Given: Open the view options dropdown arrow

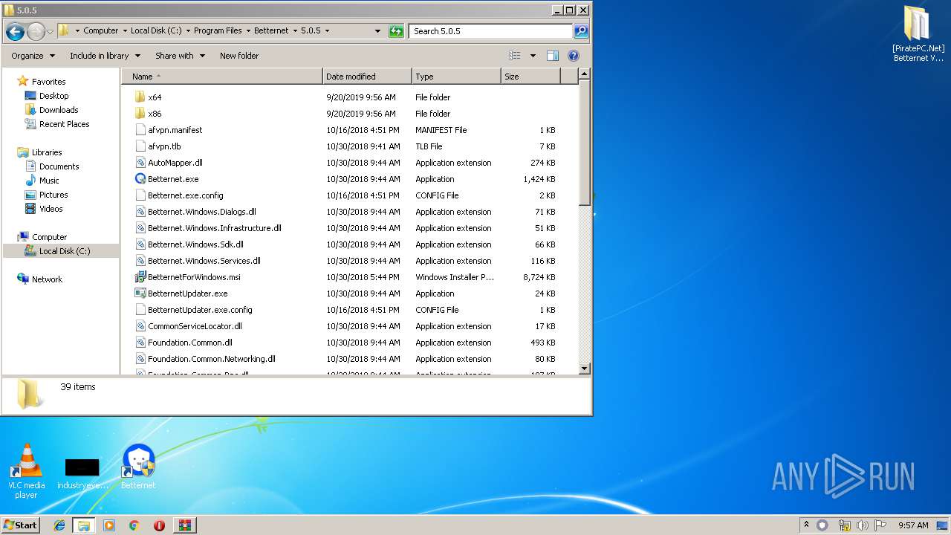Looking at the screenshot, I should (x=533, y=56).
